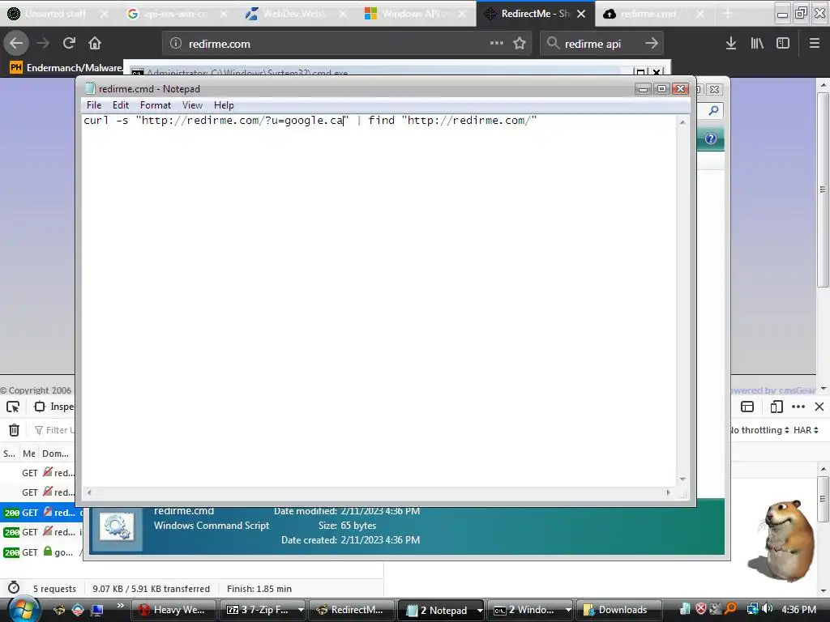The width and height of the screenshot is (830, 622).
Task: Open a new Firefox tab
Action: tap(727, 14)
